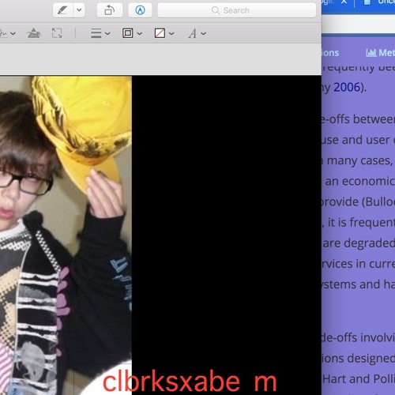
Task: Open the Metrics tab in the browser page
Action: point(381,53)
